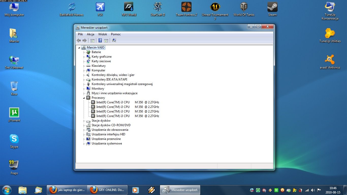Open the Fraps desktop shortcut
Viewport: 347px width, 195px height.
pos(14,168)
